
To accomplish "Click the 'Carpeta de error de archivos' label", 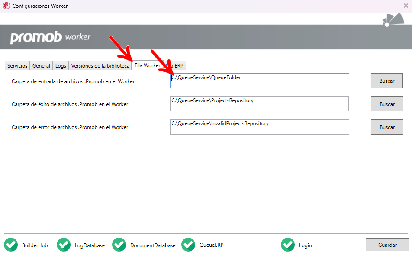I will (x=70, y=127).
